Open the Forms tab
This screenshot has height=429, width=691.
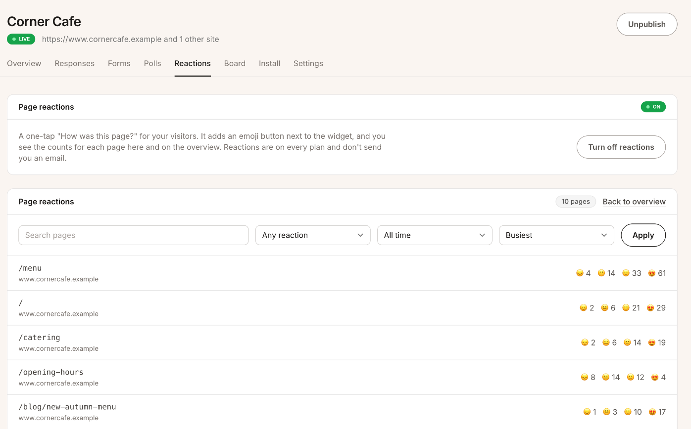click(119, 63)
